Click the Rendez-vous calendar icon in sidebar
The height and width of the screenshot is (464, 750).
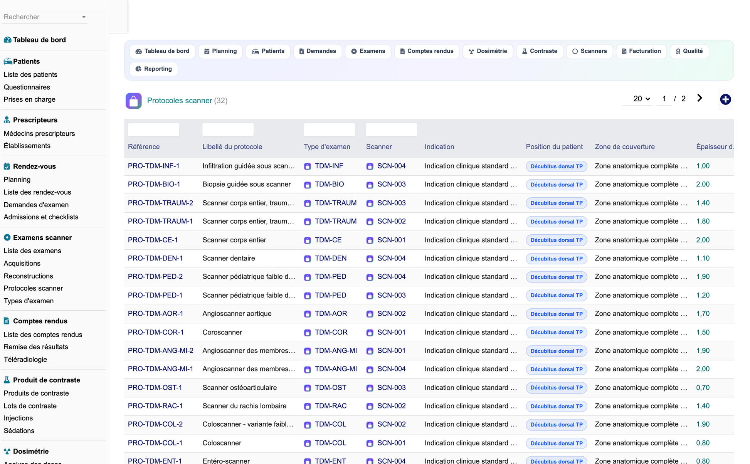click(x=7, y=166)
